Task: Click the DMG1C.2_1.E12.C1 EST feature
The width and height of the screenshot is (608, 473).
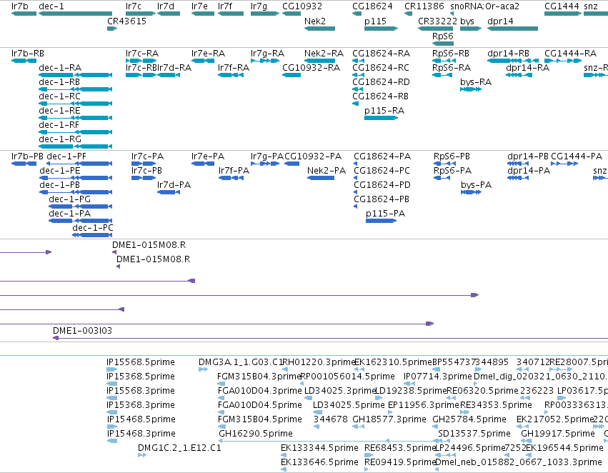Action: pos(142,454)
